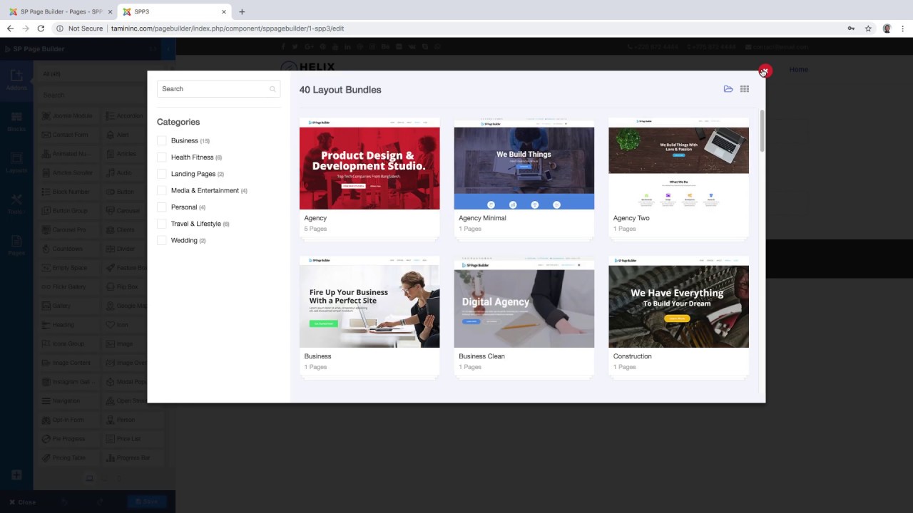Click the Save button in builder footer
Screen dimensions: 913x513
click(x=146, y=502)
